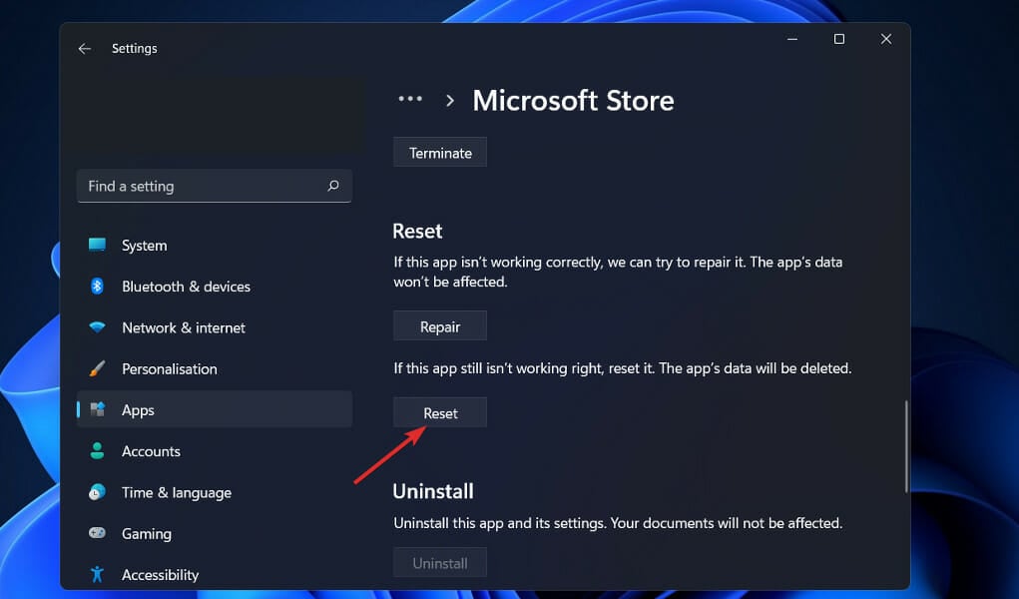
Task: Click the Bluetooth icon in sidebar
Action: 97,287
